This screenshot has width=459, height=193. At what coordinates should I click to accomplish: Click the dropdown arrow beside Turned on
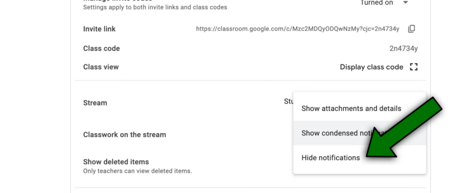tap(405, 3)
